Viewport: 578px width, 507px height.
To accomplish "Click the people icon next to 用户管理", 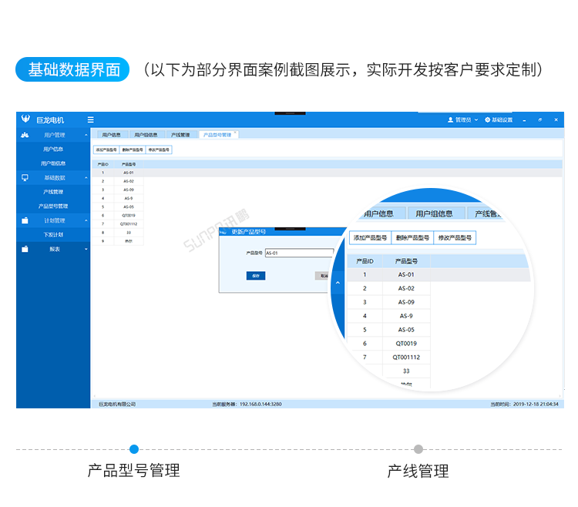I will (25, 135).
